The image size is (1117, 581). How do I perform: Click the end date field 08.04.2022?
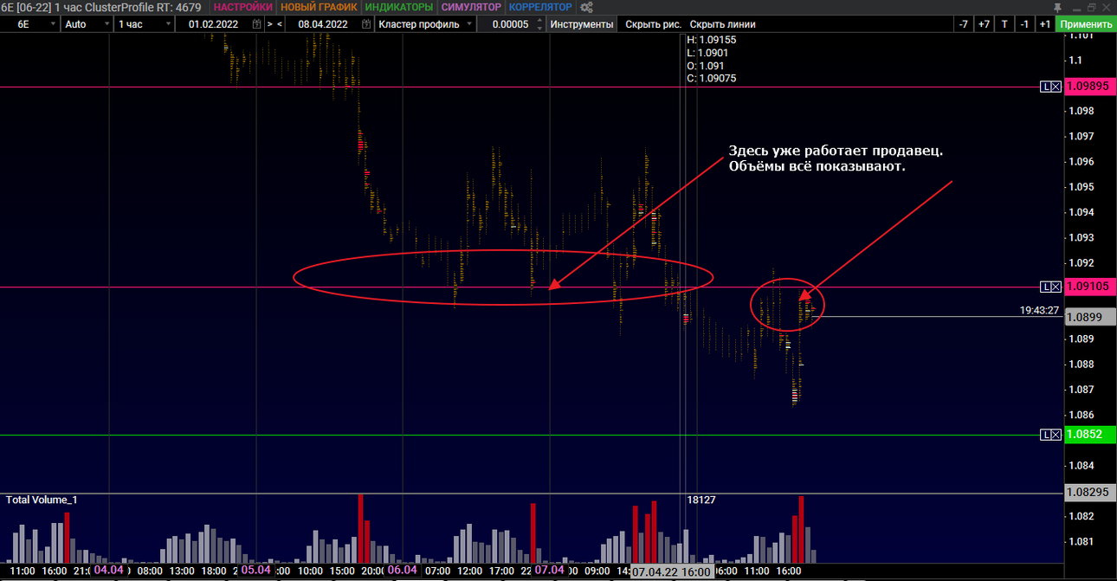coord(323,24)
